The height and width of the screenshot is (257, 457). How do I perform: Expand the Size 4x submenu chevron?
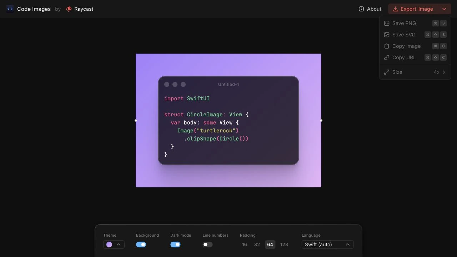tap(444, 72)
